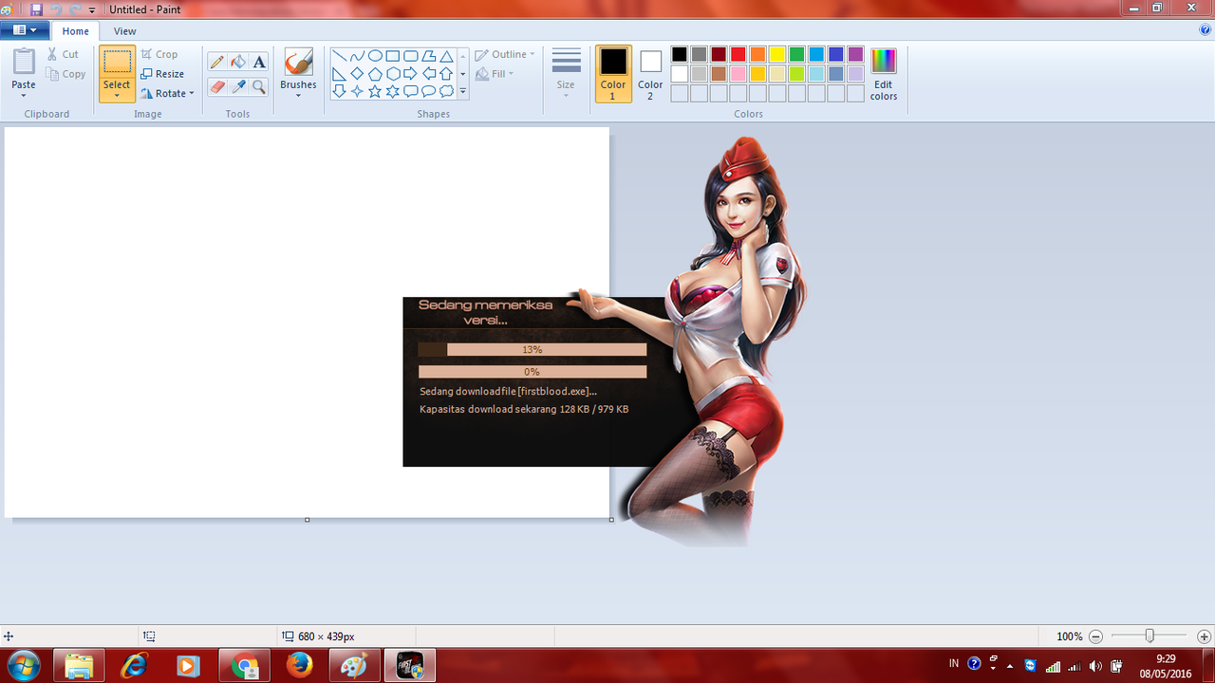Select the Eraser tool
1215x683 pixels.
point(217,86)
